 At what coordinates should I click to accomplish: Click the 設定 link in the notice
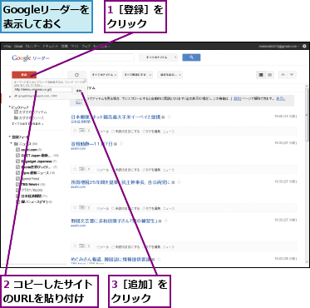(x=237, y=98)
